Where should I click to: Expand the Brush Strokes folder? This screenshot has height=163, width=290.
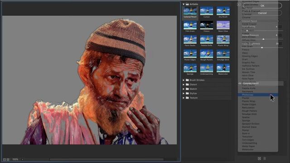click(184, 80)
